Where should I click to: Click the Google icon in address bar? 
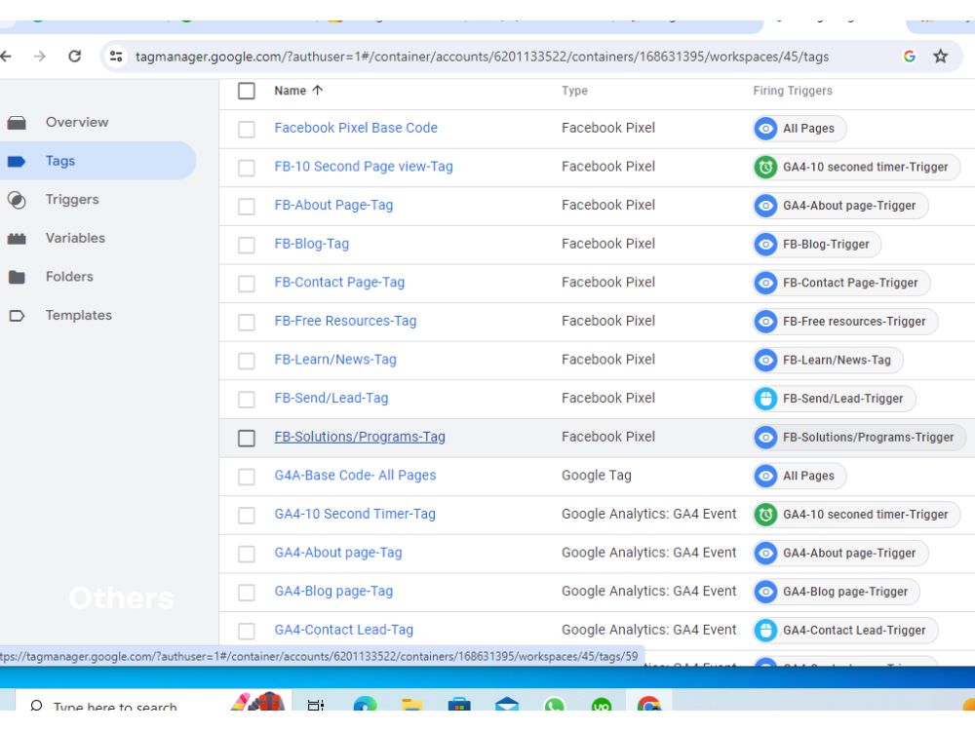tap(909, 57)
